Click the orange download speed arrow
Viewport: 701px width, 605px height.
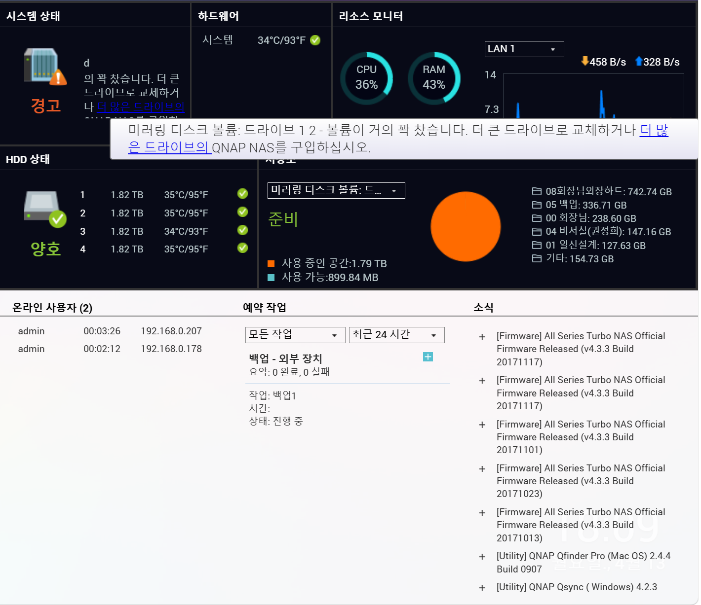click(585, 61)
